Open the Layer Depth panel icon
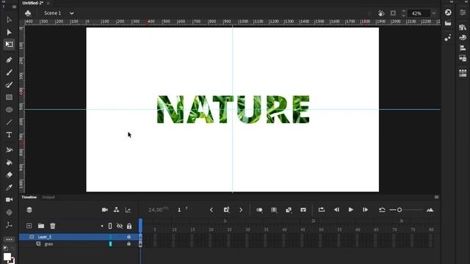The width and height of the screenshot is (470, 264). [128, 210]
